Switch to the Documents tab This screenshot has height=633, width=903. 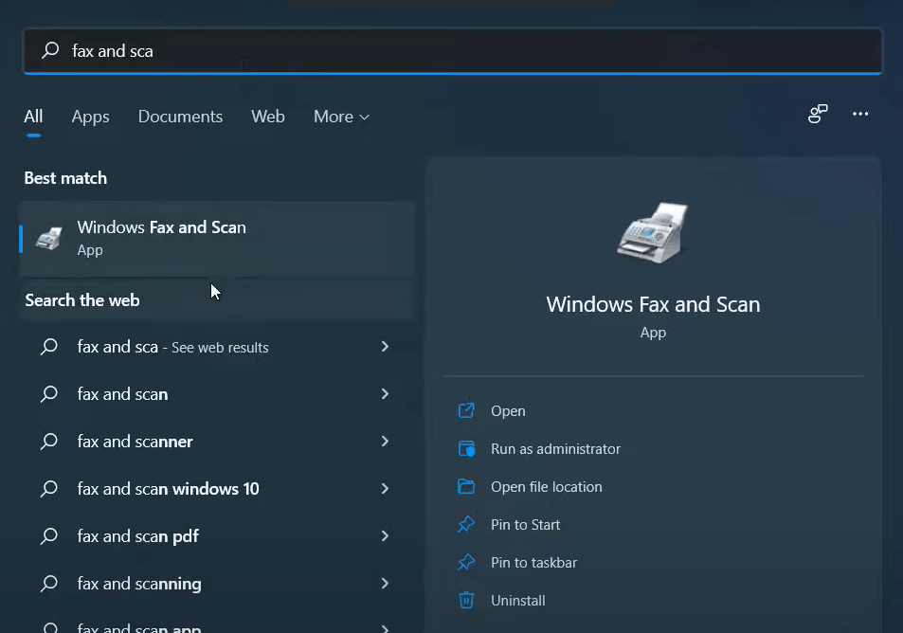click(x=180, y=116)
